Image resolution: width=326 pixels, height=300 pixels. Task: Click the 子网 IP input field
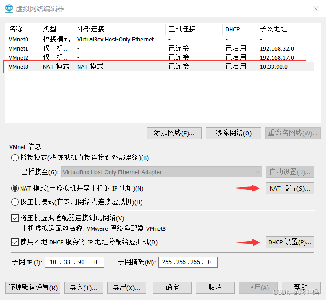pyautogui.click(x=74, y=262)
